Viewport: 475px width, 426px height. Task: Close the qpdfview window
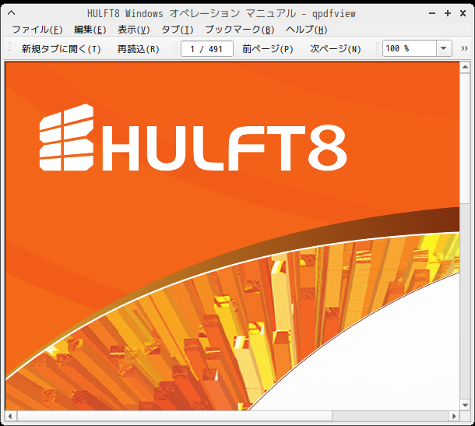tap(463, 13)
